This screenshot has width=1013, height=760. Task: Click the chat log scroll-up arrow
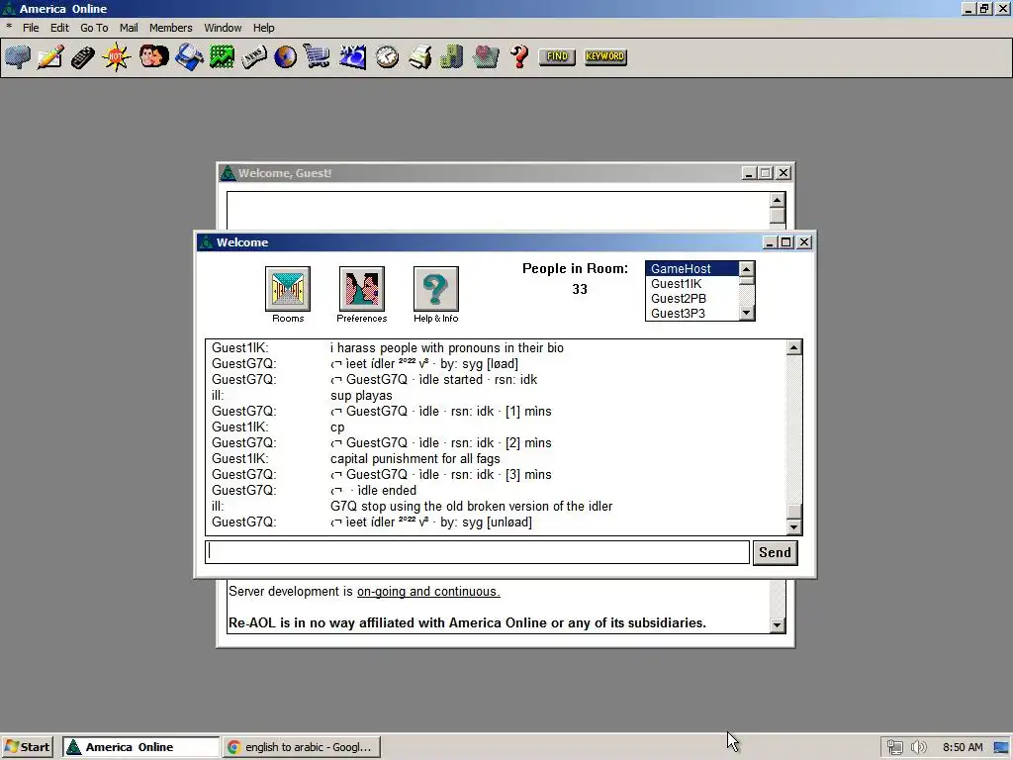[x=794, y=347]
